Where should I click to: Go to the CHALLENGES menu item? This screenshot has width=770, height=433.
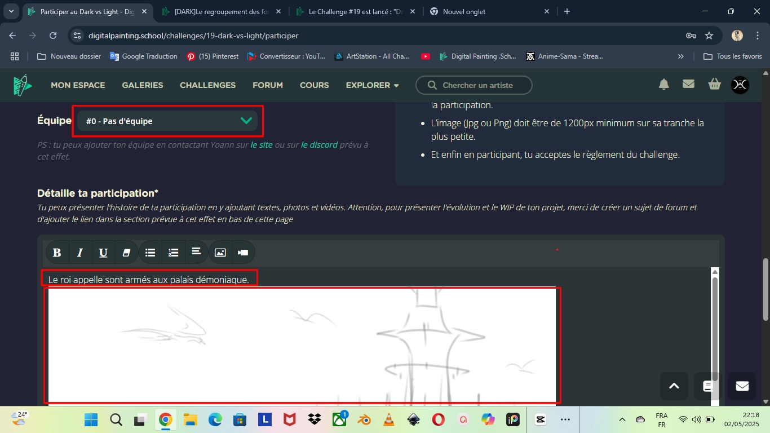point(207,85)
